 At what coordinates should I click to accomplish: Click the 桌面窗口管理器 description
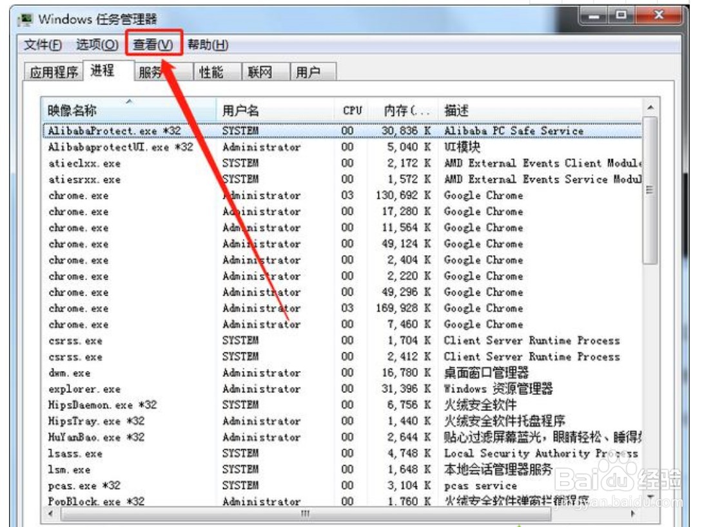(x=486, y=372)
